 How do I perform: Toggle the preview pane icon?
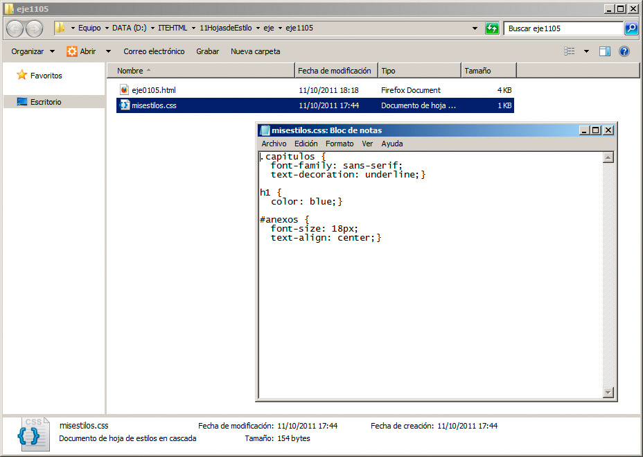click(x=605, y=51)
